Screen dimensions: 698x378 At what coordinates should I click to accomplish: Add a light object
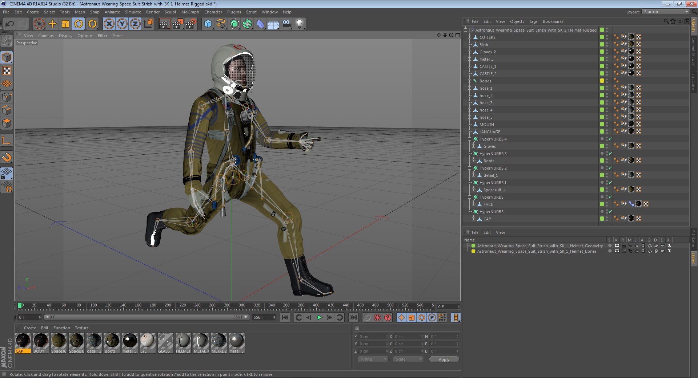click(300, 24)
